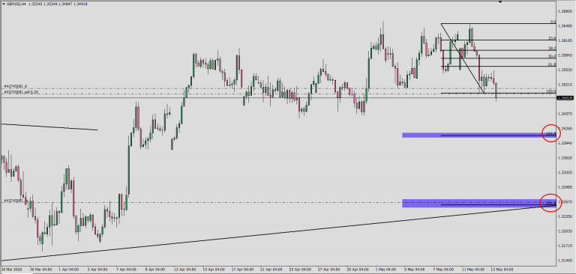The height and width of the screenshot is (274, 576).
Task: Click price scale value 1.36165
Action: click(565, 40)
